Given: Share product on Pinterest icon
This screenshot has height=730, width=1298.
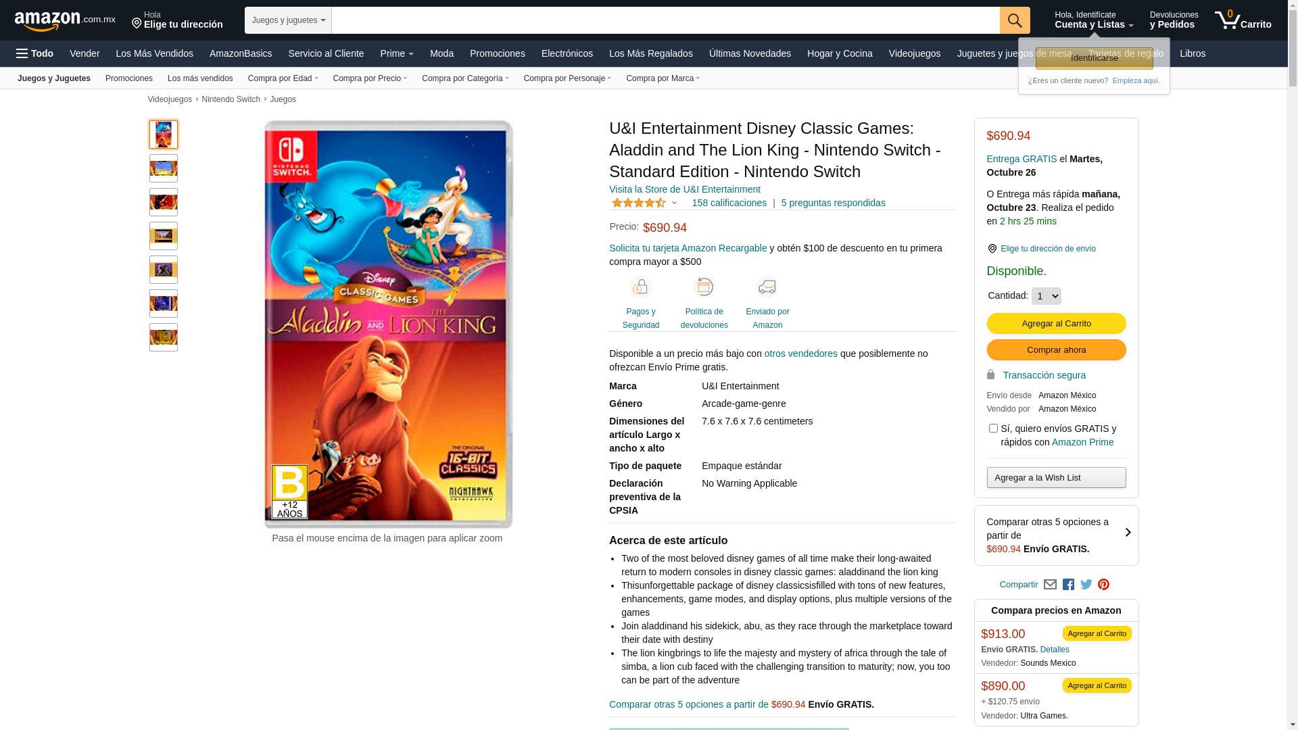Looking at the screenshot, I should pos(1104,585).
